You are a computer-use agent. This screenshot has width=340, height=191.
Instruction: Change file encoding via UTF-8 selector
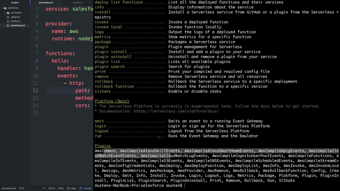coord(52,188)
